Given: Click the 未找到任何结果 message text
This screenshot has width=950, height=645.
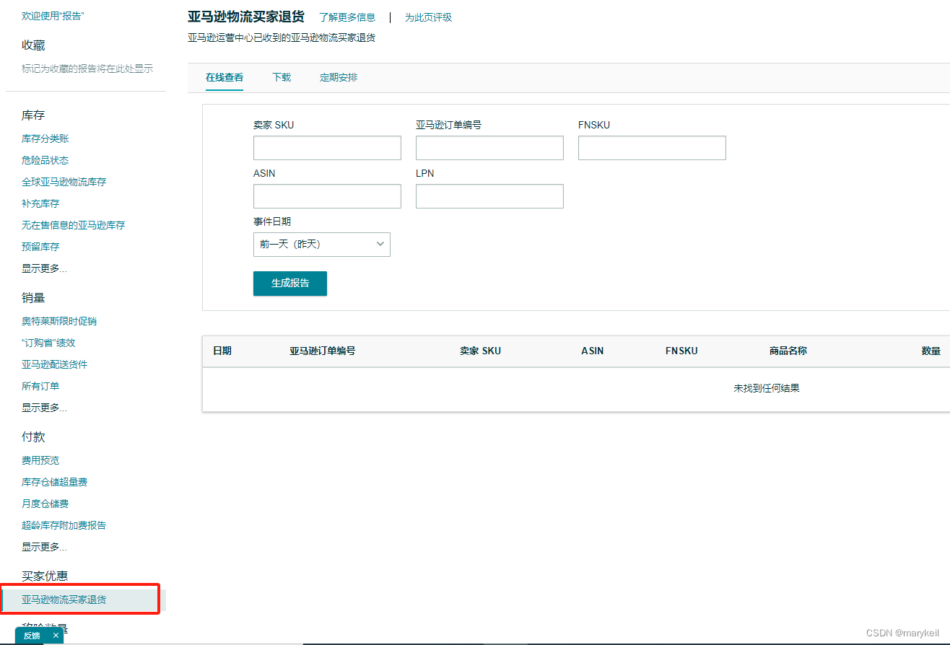Looking at the screenshot, I should [767, 388].
